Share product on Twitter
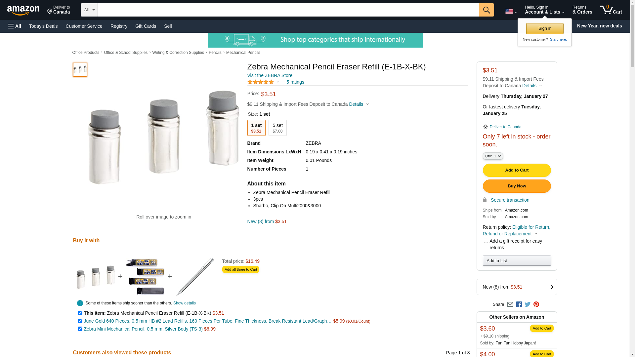 pyautogui.click(x=528, y=304)
